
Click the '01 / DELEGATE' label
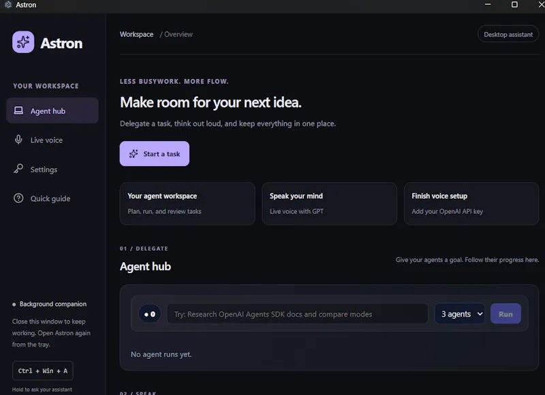144,249
